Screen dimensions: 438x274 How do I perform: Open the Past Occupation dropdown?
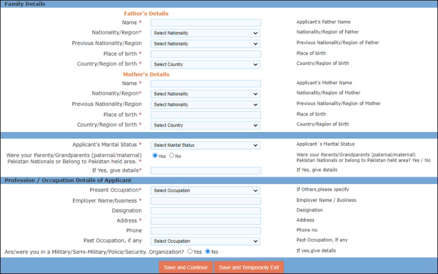click(x=205, y=241)
